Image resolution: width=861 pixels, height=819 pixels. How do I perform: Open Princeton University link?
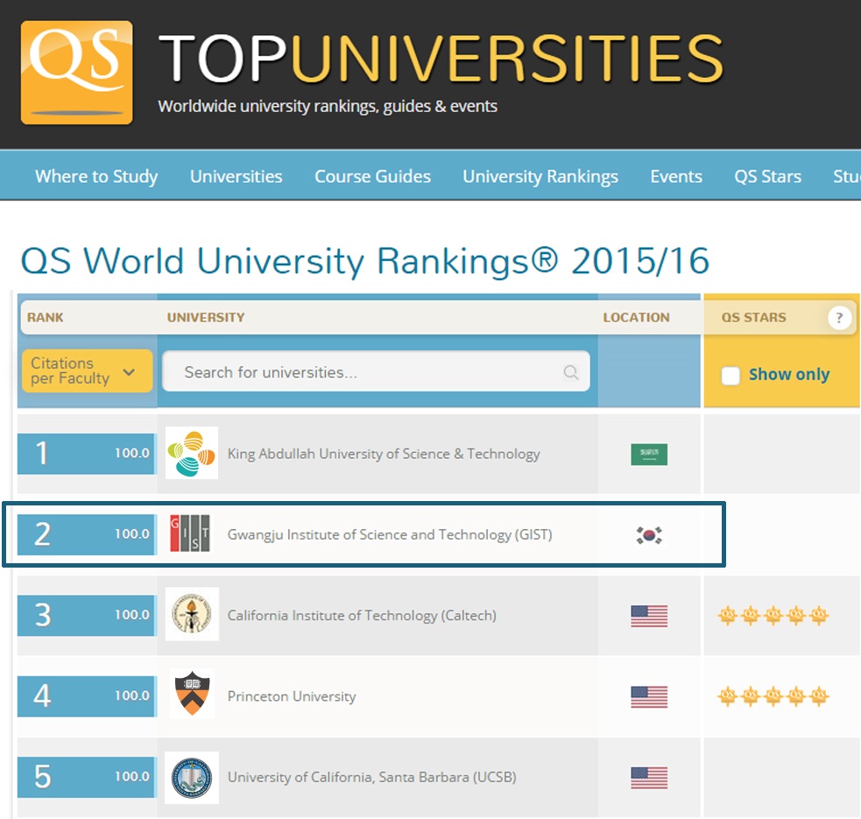[292, 696]
